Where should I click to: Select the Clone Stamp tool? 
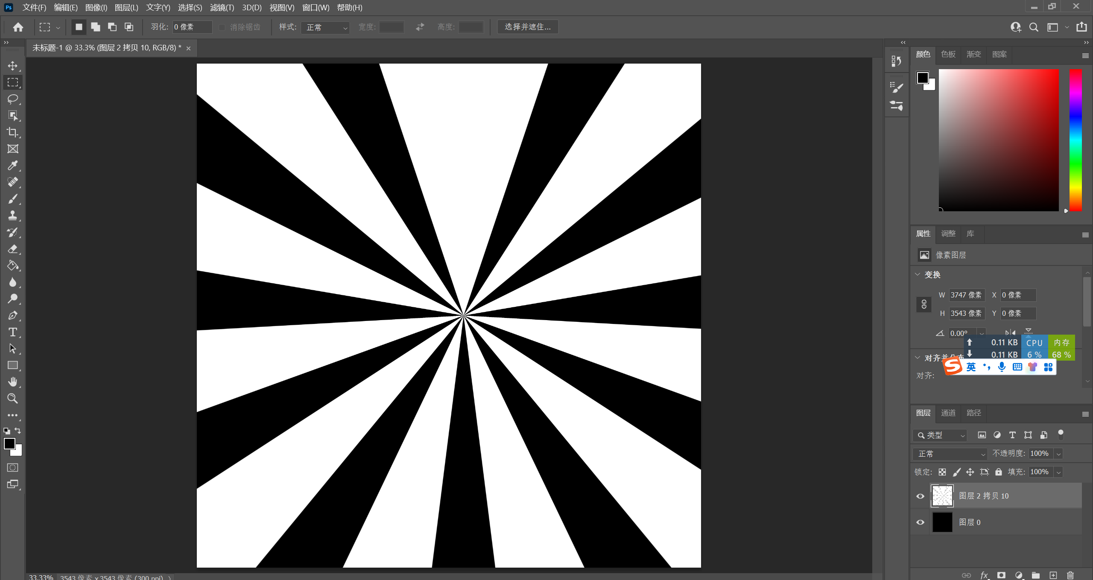[x=12, y=216]
